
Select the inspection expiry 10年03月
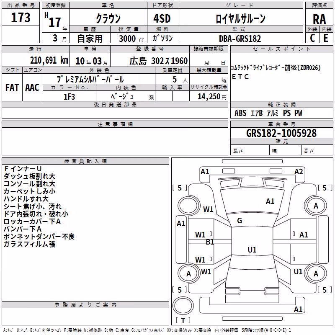91,61
